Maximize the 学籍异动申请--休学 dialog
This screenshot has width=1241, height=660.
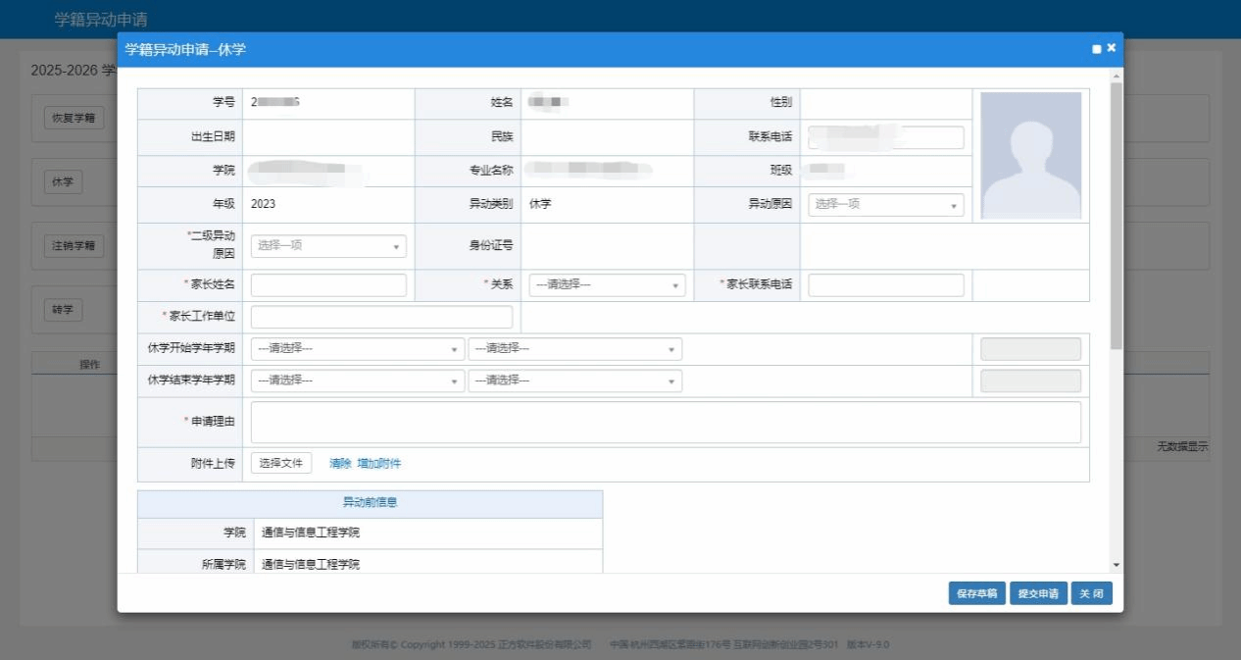pyautogui.click(x=1097, y=48)
